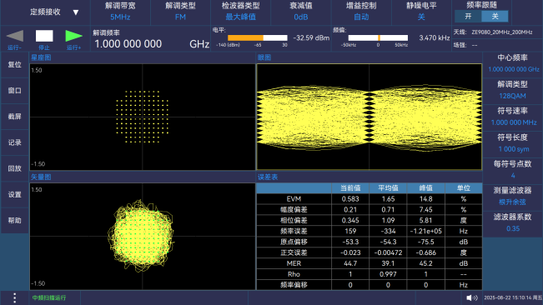543x305 pixels.
Task: Open the three-dot menu in status bar
Action: point(14,297)
